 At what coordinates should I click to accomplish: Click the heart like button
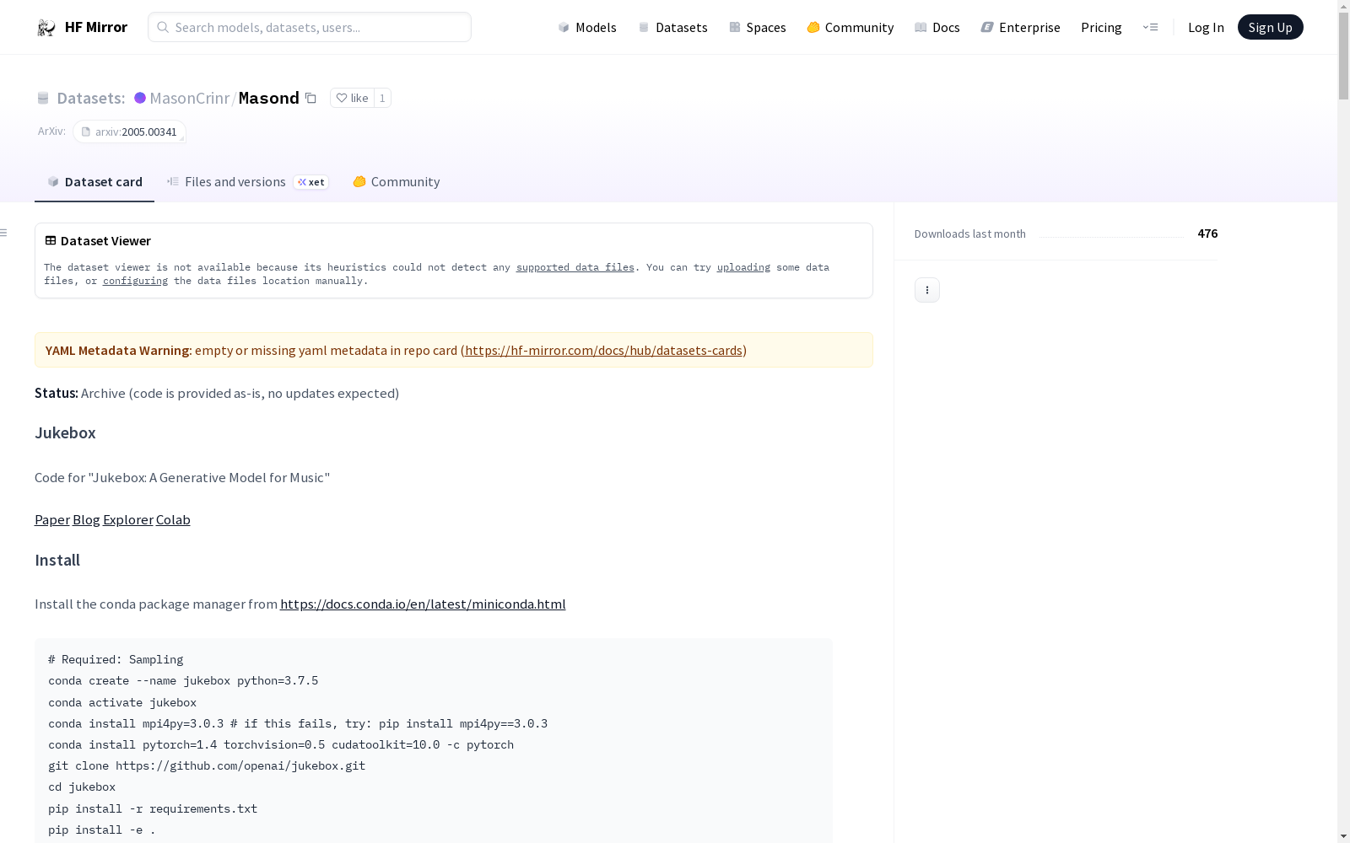pos(352,98)
